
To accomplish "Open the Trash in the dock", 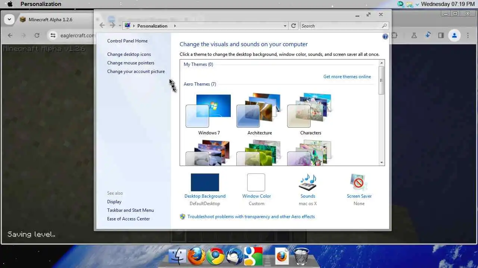I will (x=301, y=256).
